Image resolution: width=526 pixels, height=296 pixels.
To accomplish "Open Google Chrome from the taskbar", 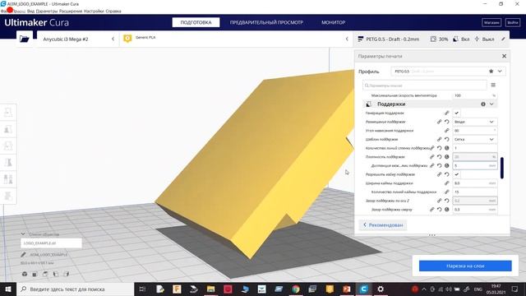I will tap(296, 289).
